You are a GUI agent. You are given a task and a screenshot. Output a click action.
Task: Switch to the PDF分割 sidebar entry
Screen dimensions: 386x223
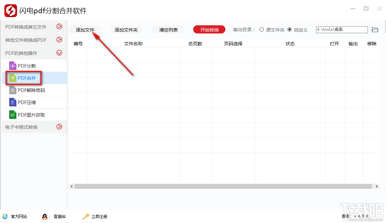(x=26, y=65)
